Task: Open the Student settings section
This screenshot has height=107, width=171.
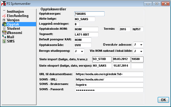Action: 14,28
